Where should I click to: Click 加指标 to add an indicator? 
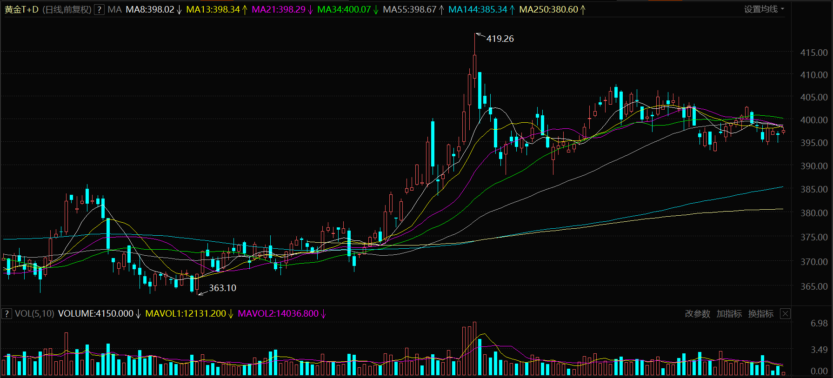pos(729,314)
